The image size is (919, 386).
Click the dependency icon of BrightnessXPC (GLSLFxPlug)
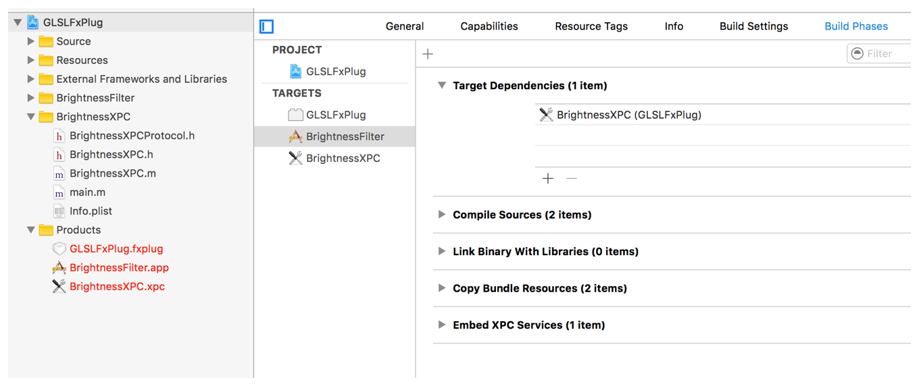[x=546, y=115]
